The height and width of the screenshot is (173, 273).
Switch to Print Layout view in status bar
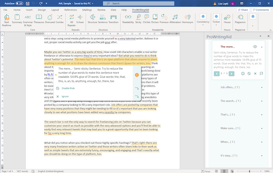pos(224,171)
